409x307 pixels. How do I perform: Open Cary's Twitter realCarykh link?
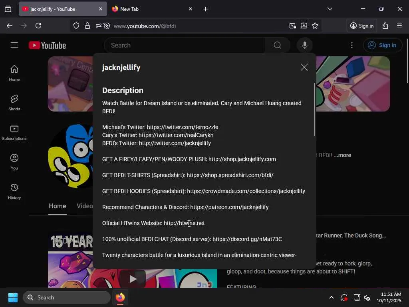coord(176,135)
